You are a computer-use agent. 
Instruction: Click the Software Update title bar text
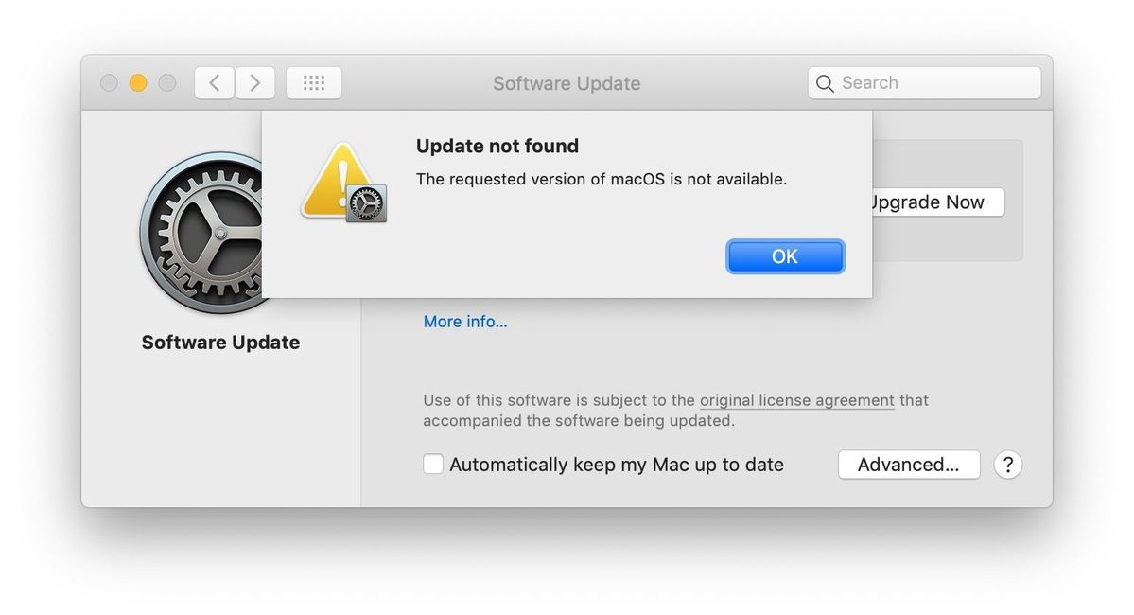tap(566, 83)
